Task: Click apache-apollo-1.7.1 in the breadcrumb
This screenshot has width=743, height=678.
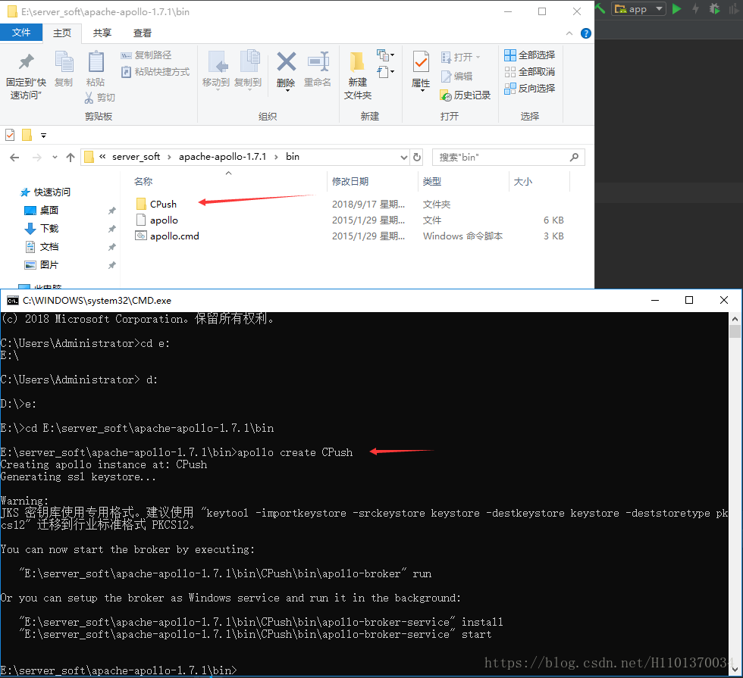Action: pyautogui.click(x=222, y=157)
